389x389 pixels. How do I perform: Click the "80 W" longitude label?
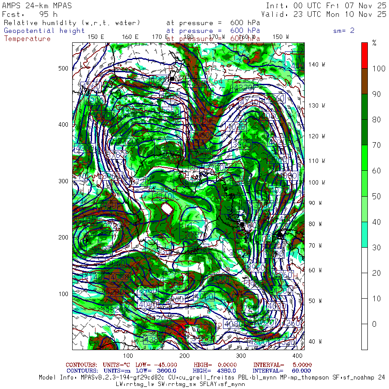pos(315,224)
